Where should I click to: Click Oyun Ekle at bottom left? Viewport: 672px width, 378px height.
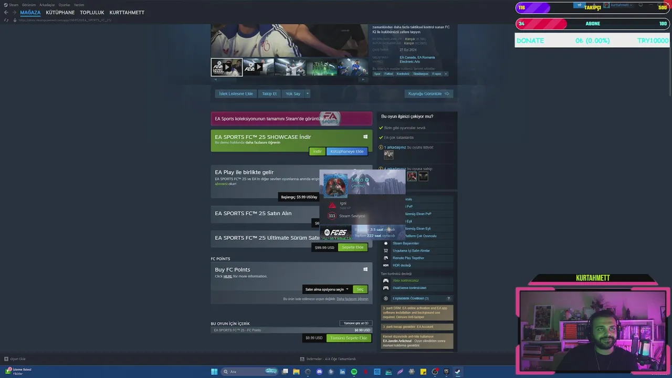point(15,359)
